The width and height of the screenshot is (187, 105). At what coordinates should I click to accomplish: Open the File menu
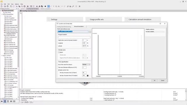[1, 4]
